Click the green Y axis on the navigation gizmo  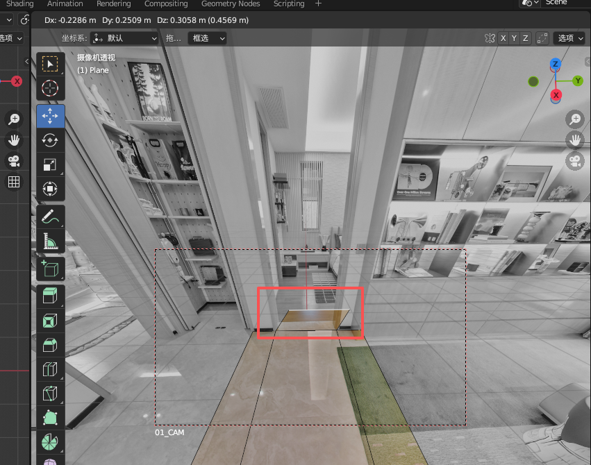(x=579, y=81)
